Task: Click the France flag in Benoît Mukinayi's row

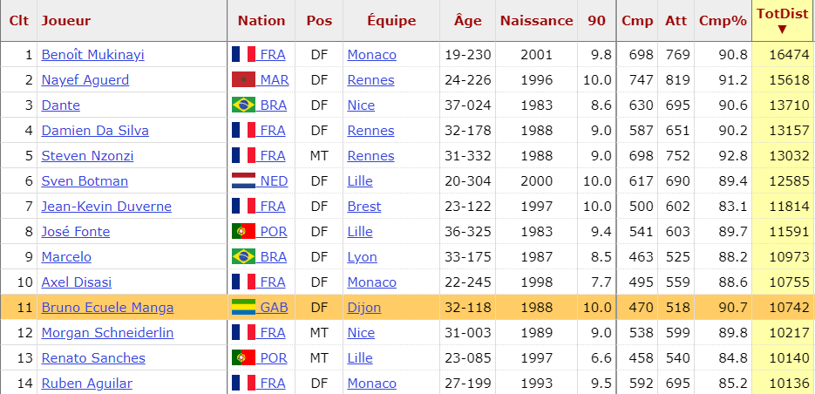Action: tap(243, 55)
